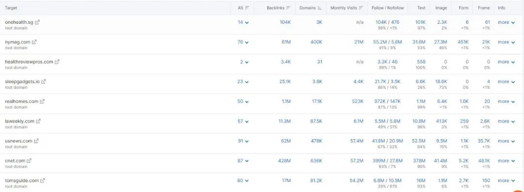Open cnet.com external link icon
The width and height of the screenshot is (524, 192).
point(29,160)
